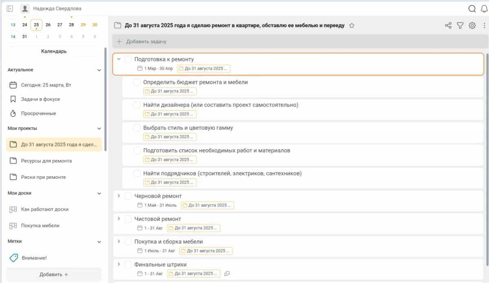
Task: Check off 'Выбрать стиль и цветовую гамму'
Action: tap(137, 127)
